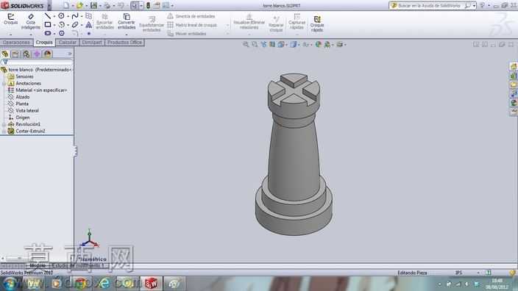Image resolution: width=518 pixels, height=291 pixels.
Task: Click the Undo icon in the title toolbar
Action: 121,5
